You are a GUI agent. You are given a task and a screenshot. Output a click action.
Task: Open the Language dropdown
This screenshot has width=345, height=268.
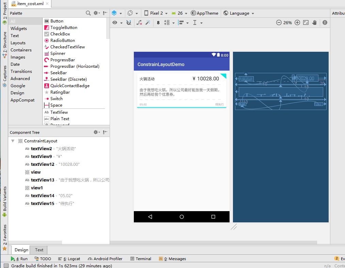click(239, 13)
